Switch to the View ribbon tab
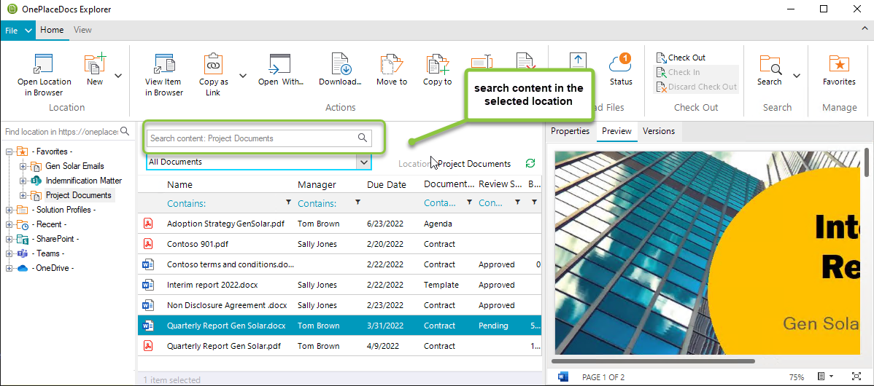 click(82, 30)
